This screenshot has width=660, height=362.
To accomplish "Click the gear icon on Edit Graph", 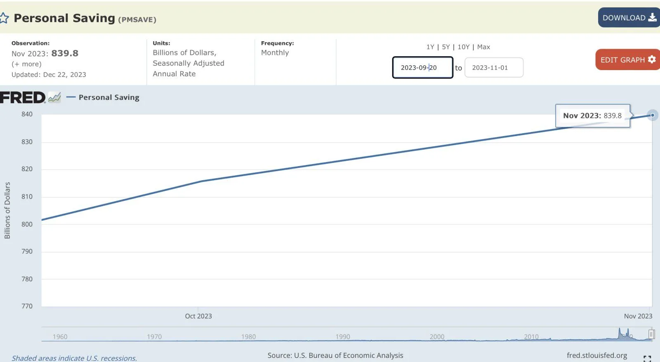I will click(652, 59).
